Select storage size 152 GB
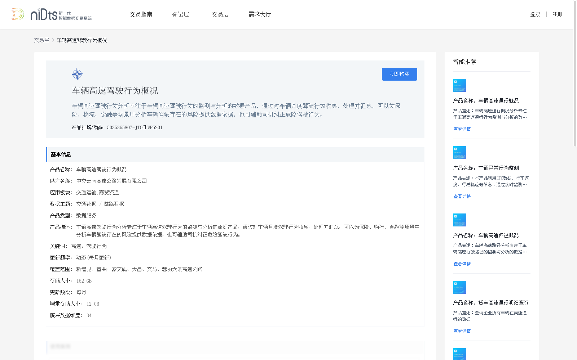 (x=84, y=281)
